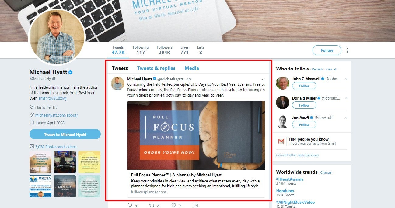
Task: Change worldwide trends location
Action: coord(326,172)
